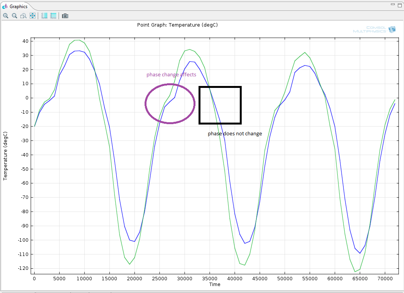Activate the Zoom Box tool
The width and height of the screenshot is (404, 293).
(x=24, y=16)
